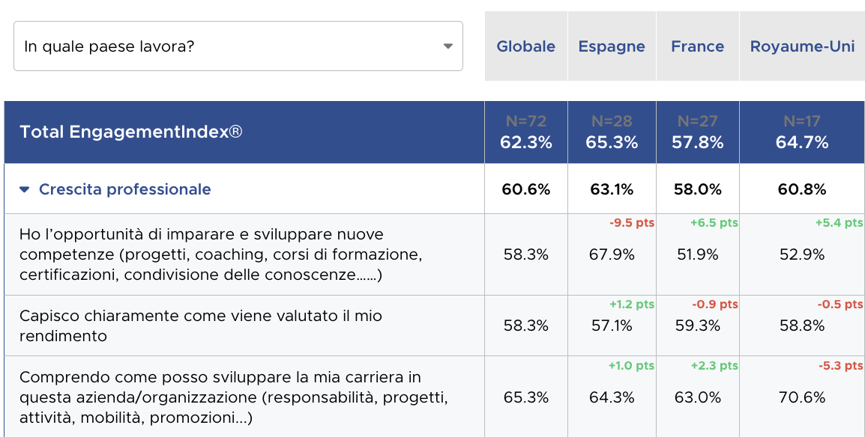Click the +6.5 pts indicator for France
The width and height of the screenshot is (865, 437).
[x=714, y=223]
